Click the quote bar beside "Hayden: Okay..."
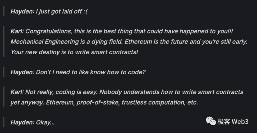Image resolution: width=257 pixels, height=133 pixels. (x=3, y=122)
